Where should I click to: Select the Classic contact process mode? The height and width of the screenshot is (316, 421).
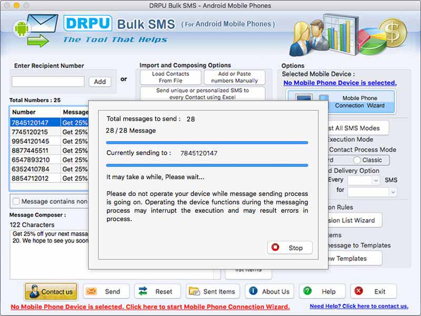tap(358, 160)
